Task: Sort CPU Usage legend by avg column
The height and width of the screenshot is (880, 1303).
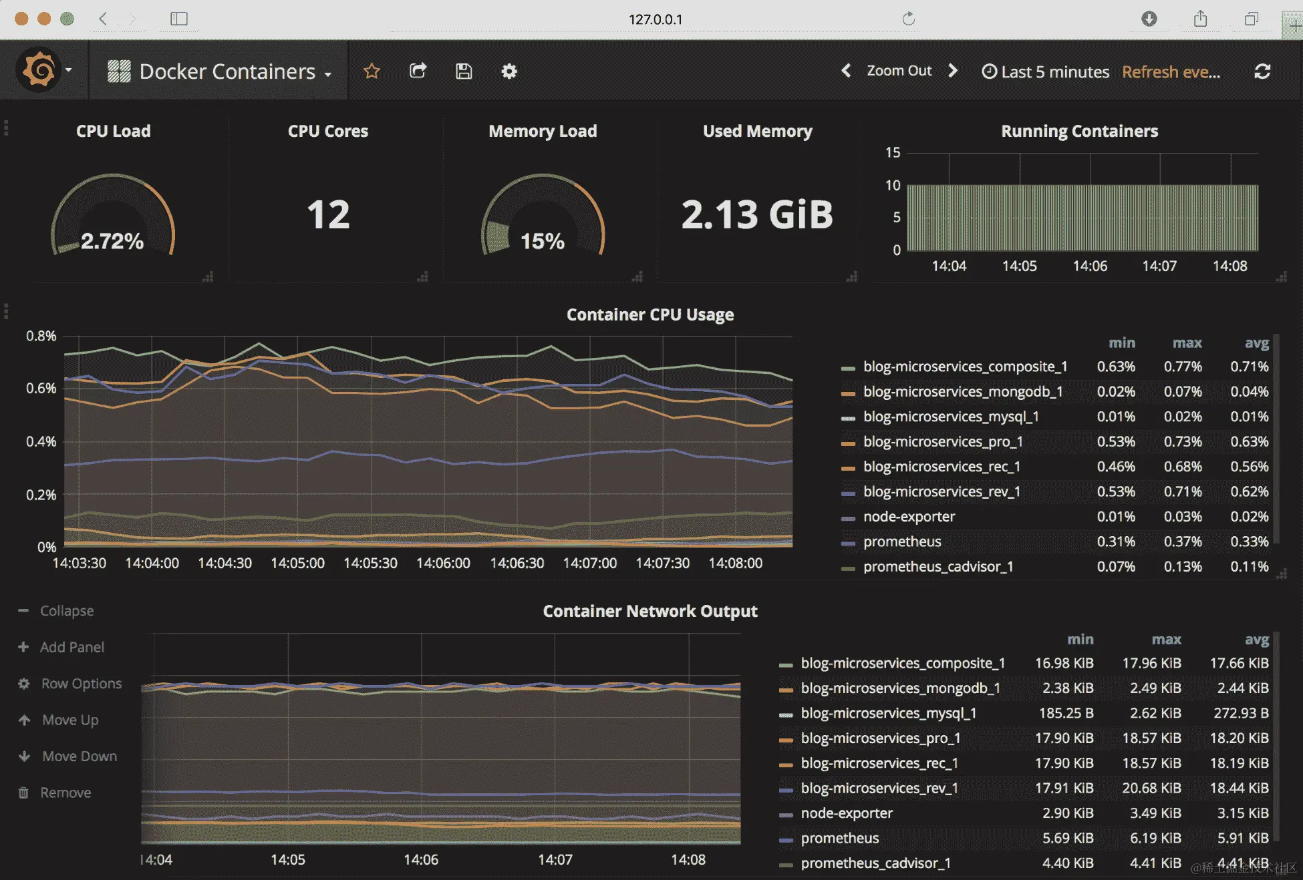Action: tap(1256, 343)
